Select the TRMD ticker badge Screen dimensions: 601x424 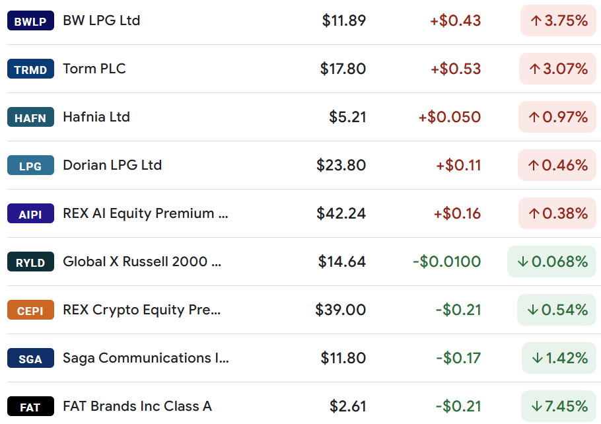click(x=30, y=69)
